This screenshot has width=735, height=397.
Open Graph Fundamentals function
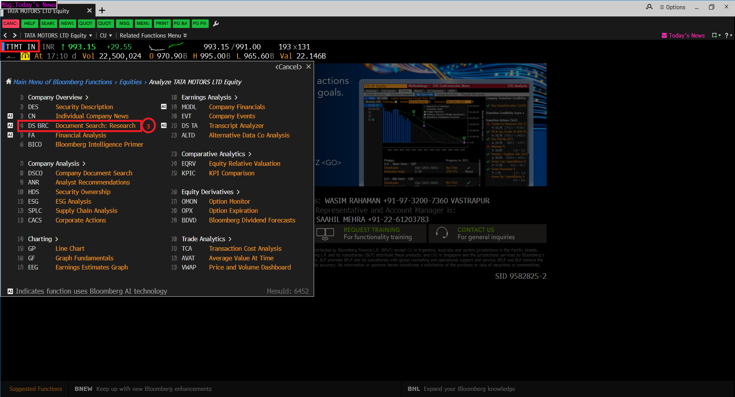click(x=84, y=258)
